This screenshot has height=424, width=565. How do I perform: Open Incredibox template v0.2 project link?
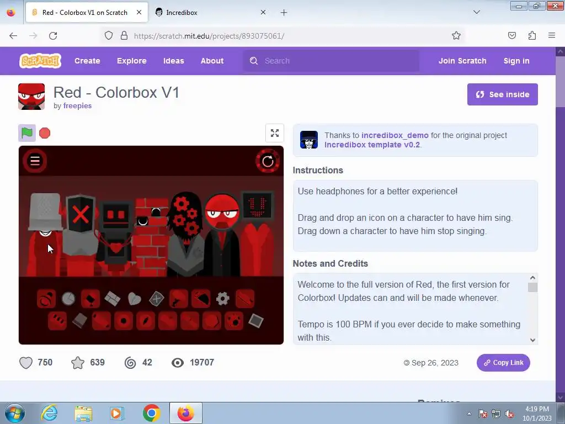372,145
